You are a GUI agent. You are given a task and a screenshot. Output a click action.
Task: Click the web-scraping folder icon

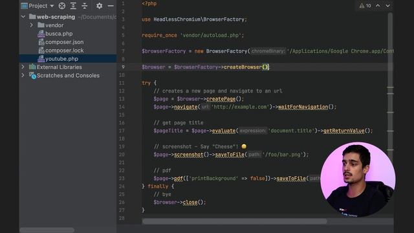click(32, 17)
